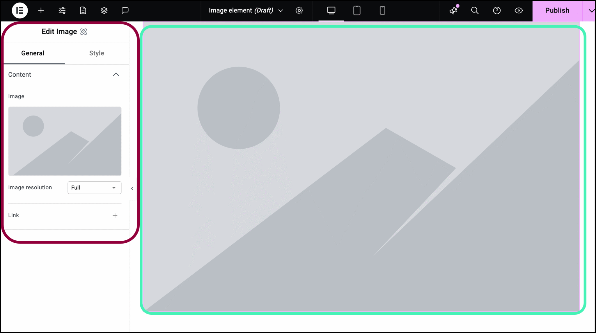Open Site Settings from the top bar
Viewport: 596px width, 333px height.
(62, 10)
